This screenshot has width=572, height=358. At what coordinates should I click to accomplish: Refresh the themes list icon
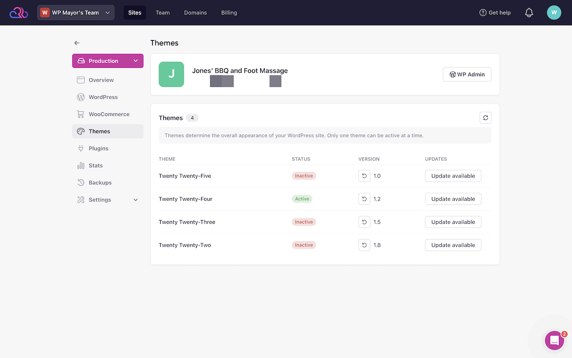coord(485,118)
